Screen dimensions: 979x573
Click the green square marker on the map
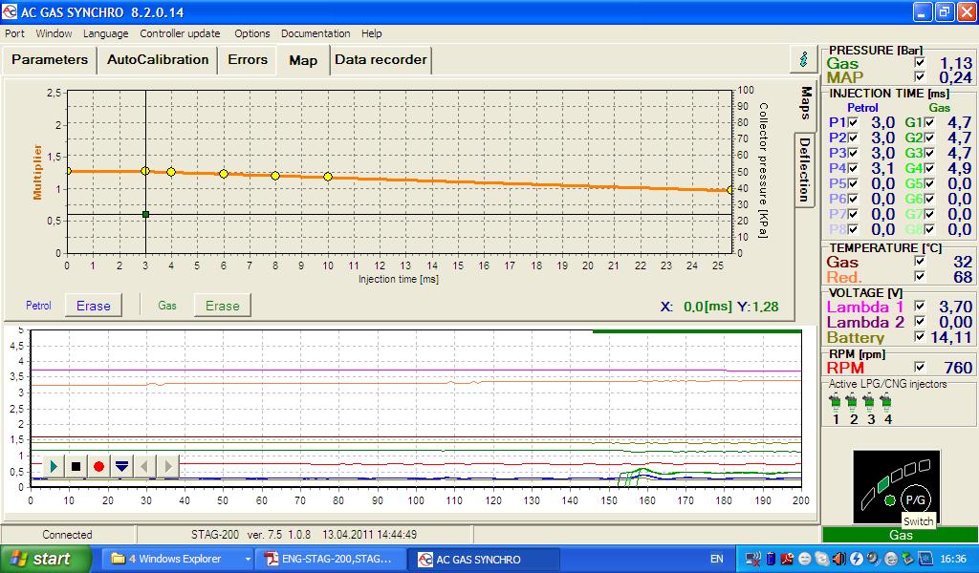(x=145, y=214)
